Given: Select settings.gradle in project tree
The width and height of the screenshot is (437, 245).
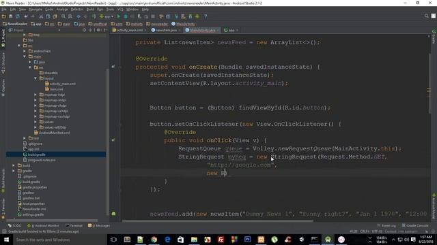Looking at the screenshot, I should click(x=33, y=214).
